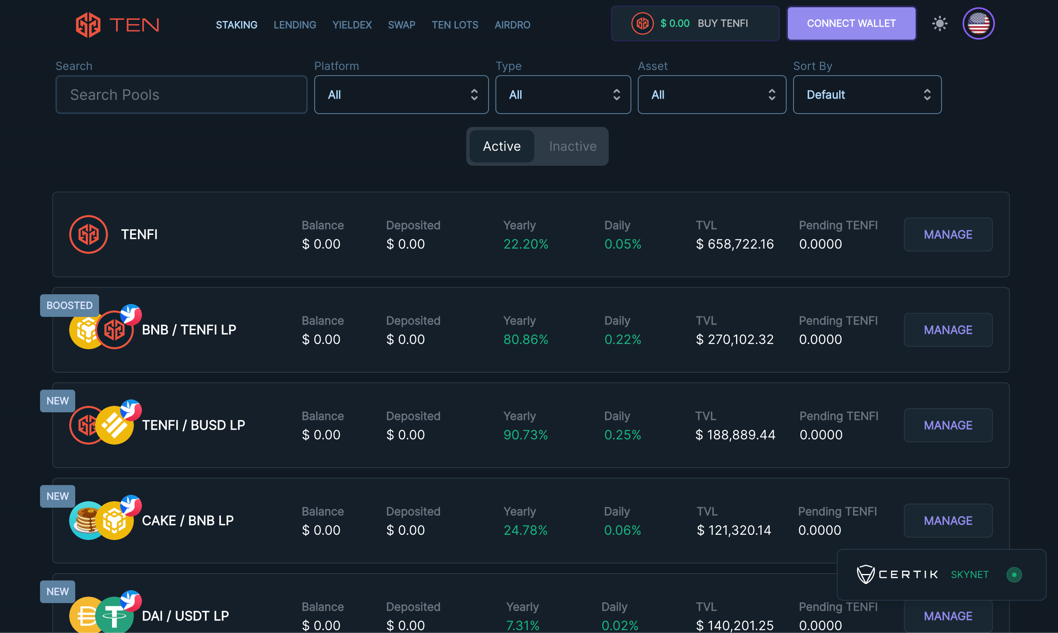
Task: Click the BNB / TENFI LP pair icons
Action: tap(105, 327)
